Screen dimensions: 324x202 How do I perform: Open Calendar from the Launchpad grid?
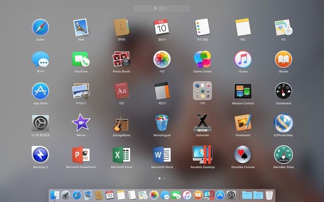[162, 27]
